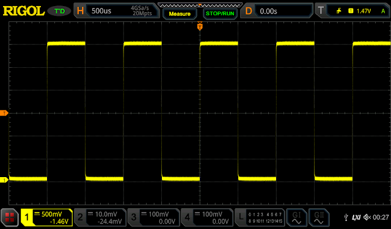Viewport: 391px width, 229px height.
Task: Click the RIGOL logo
Action: tap(24, 11)
